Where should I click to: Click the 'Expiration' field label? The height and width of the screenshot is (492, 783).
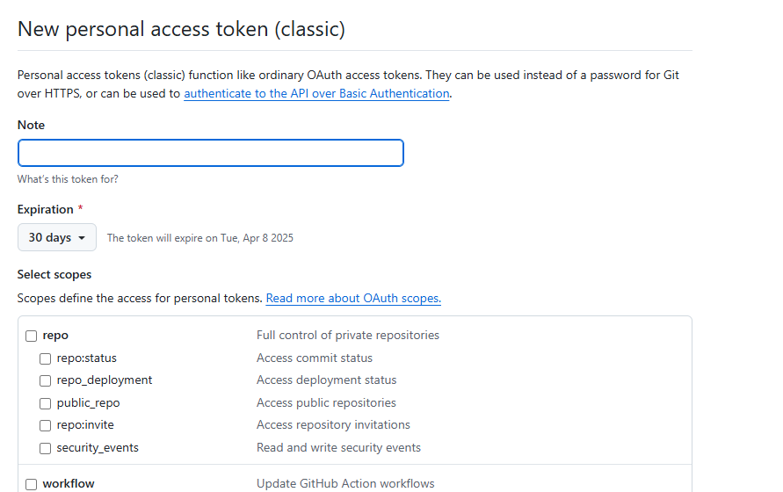click(46, 209)
